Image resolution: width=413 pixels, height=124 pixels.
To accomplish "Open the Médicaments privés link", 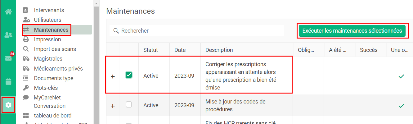I will [x=58, y=68].
